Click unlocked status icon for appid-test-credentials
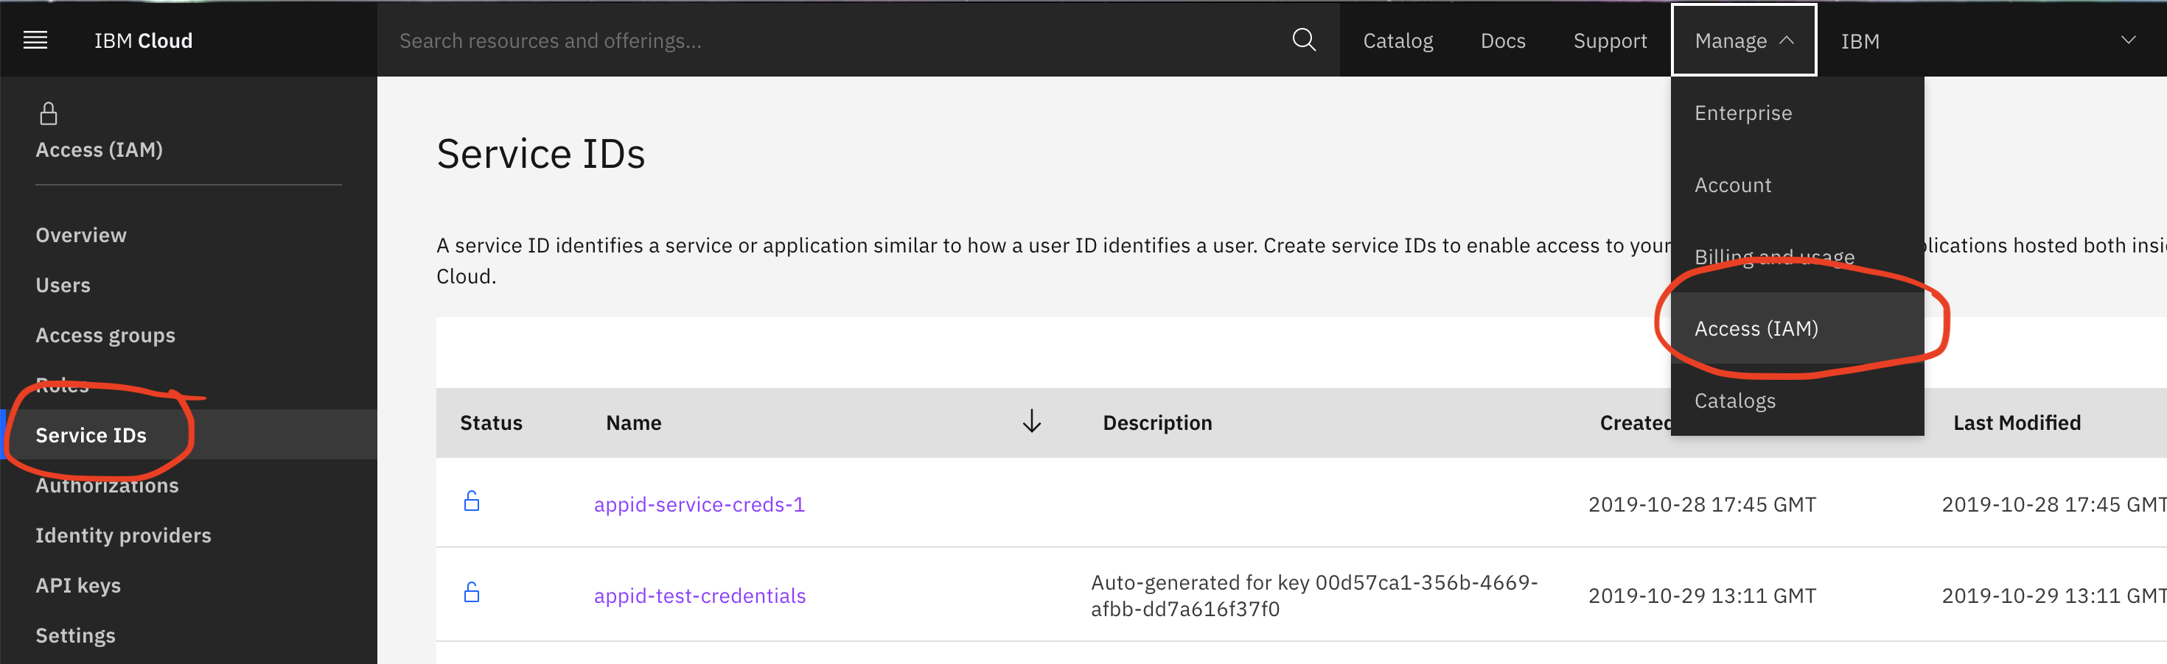The image size is (2167, 664). [472, 593]
